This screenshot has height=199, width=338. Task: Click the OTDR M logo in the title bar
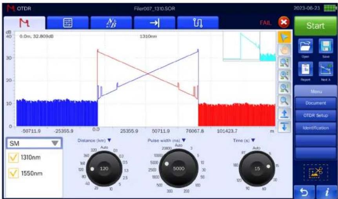point(11,8)
